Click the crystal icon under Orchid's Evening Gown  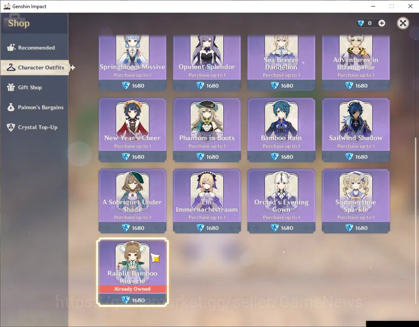click(274, 228)
